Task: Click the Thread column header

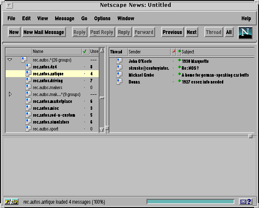Action: point(119,52)
